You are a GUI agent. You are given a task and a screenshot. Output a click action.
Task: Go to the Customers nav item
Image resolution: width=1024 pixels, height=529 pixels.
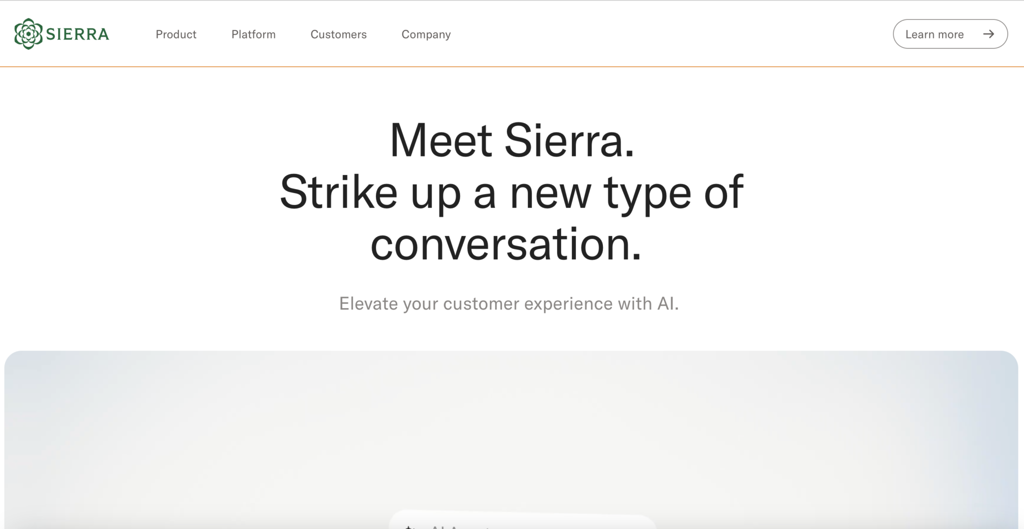pyautogui.click(x=338, y=34)
